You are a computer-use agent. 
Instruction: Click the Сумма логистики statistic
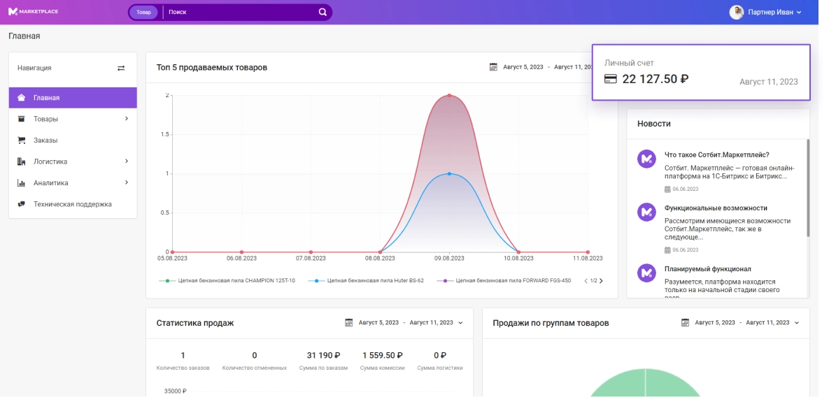tap(440, 361)
